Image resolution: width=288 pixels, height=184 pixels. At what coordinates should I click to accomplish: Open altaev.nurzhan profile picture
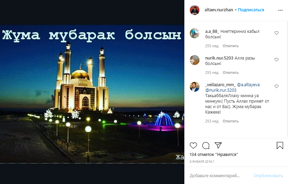[x=195, y=10]
